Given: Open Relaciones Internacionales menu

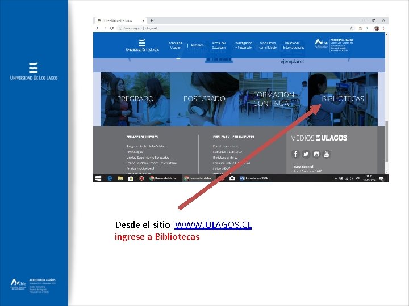Looking at the screenshot, I should click(x=294, y=45).
